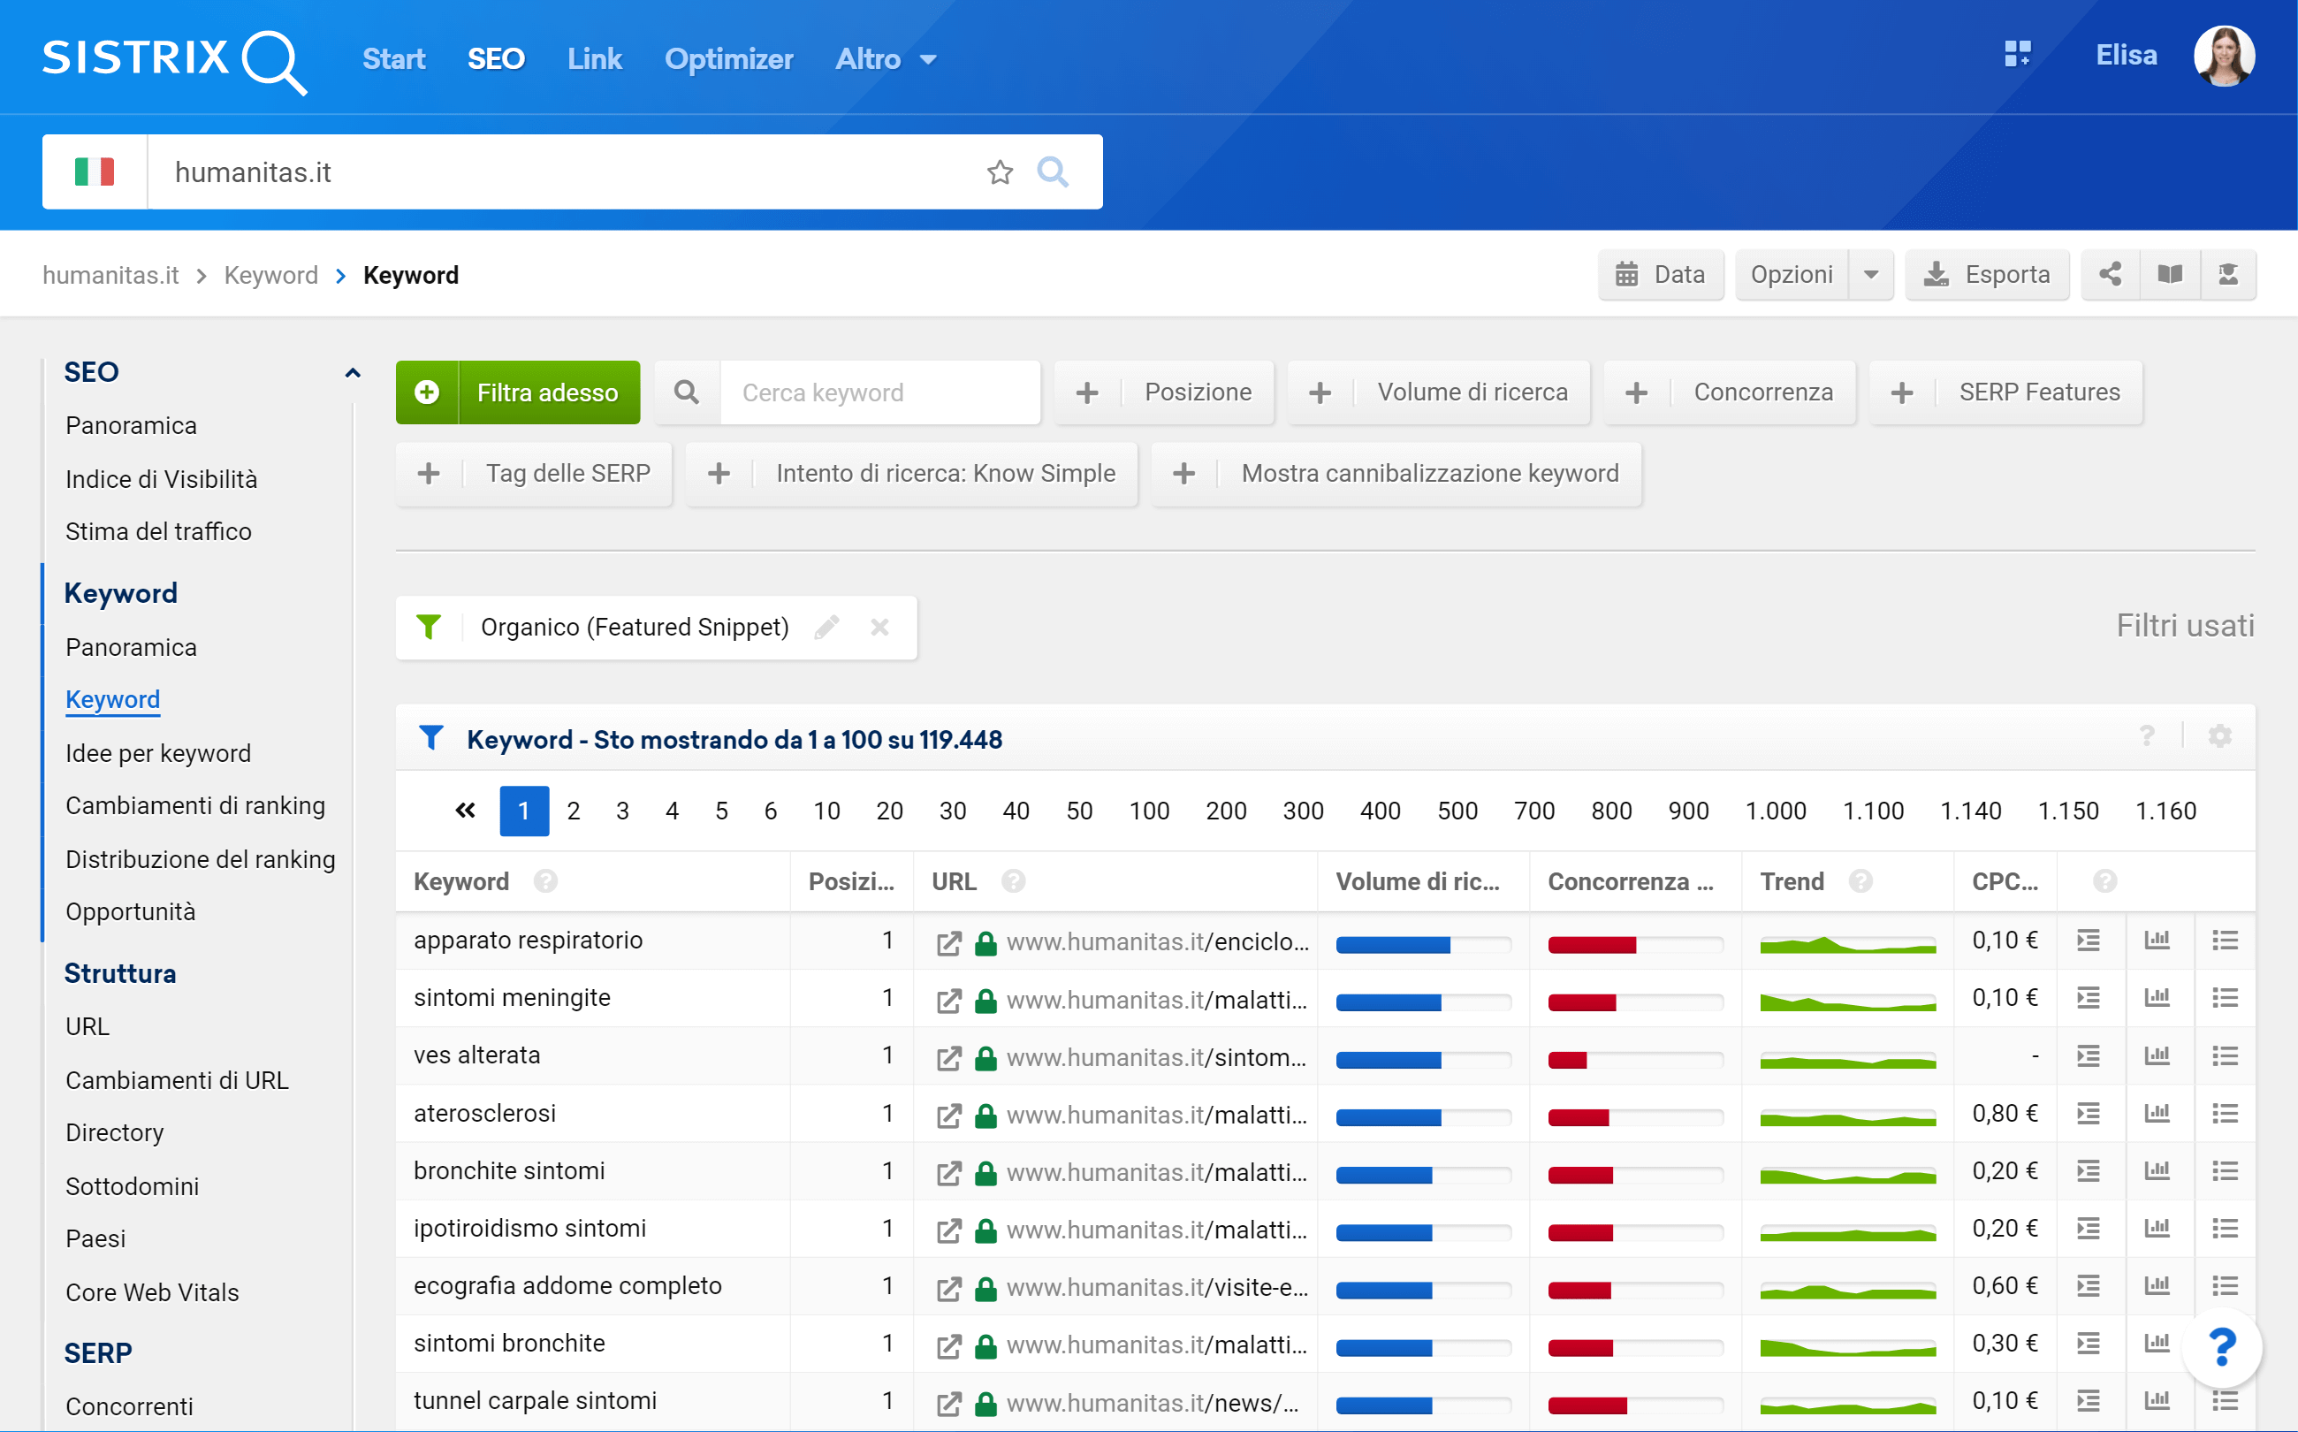Open Idee per keyword in sidebar

click(158, 753)
